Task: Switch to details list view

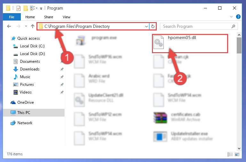Action: point(230,154)
